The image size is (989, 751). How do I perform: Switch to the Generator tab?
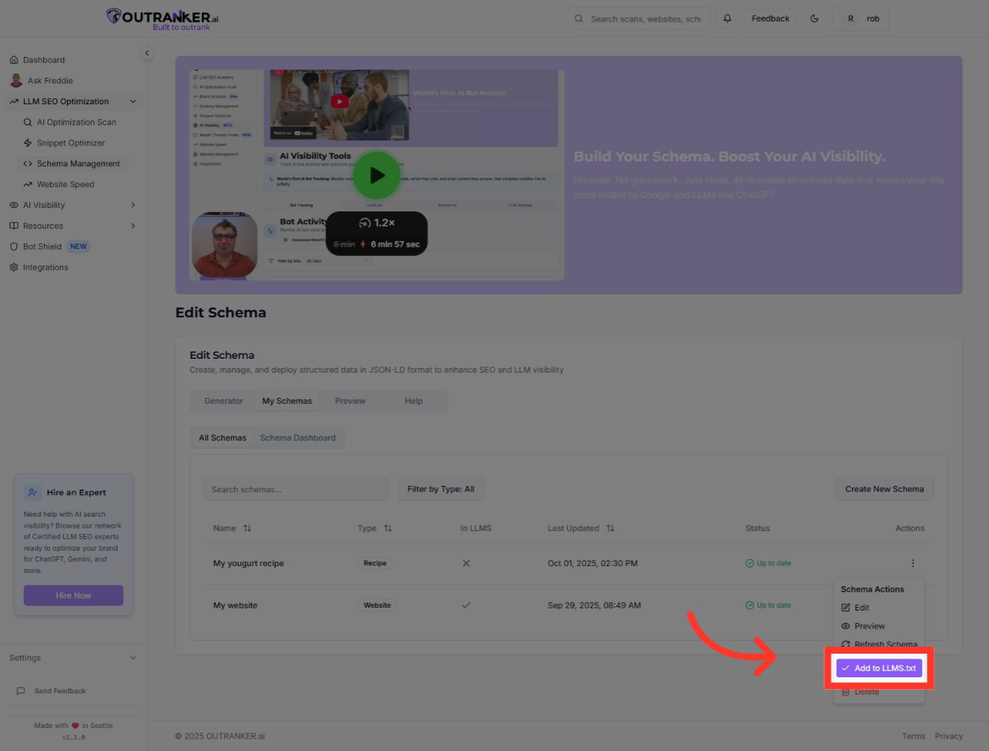click(223, 401)
